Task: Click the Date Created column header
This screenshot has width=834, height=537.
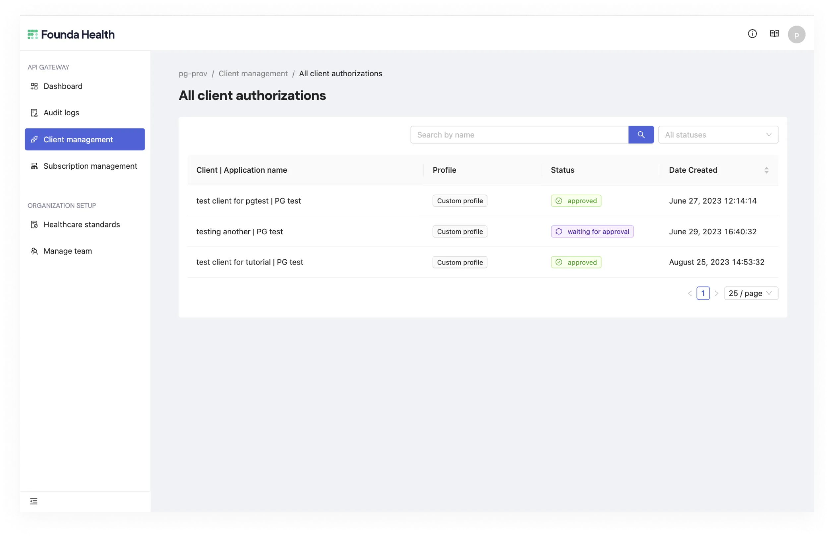Action: pos(718,170)
